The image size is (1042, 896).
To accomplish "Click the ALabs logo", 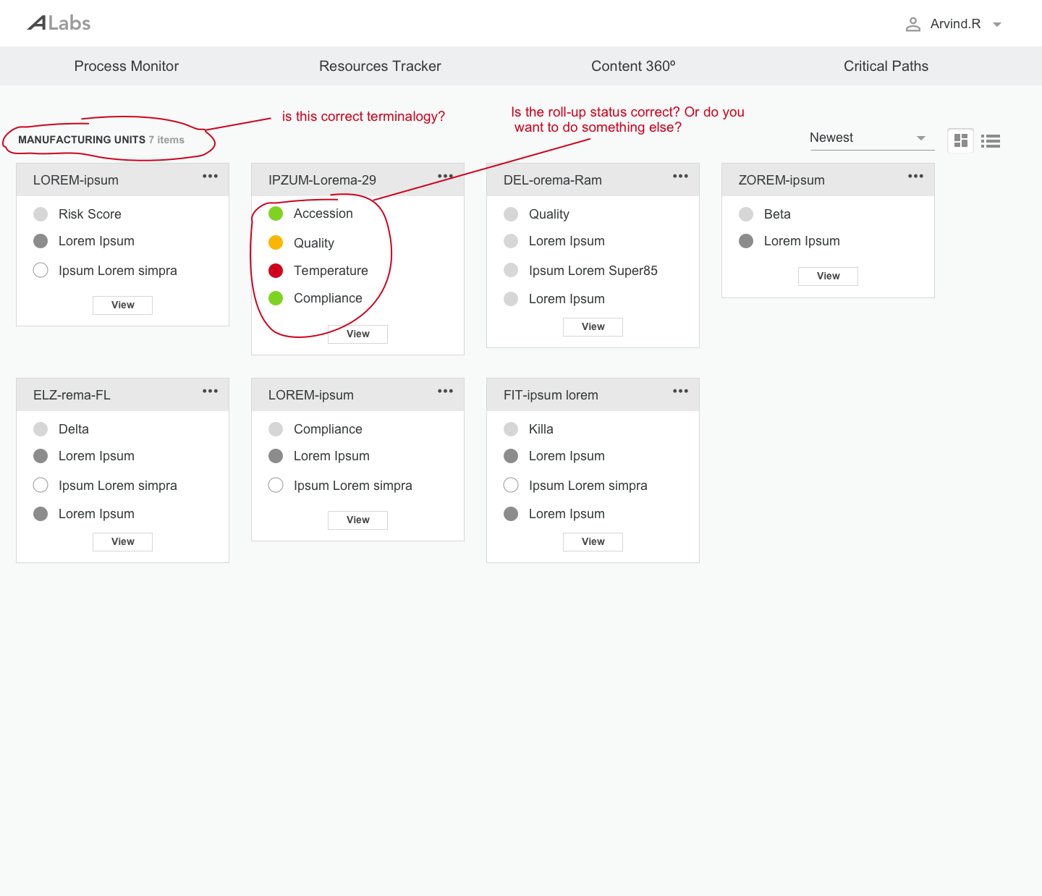I will [59, 23].
